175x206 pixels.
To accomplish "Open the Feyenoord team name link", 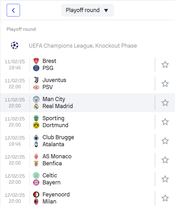I will point(56,195).
